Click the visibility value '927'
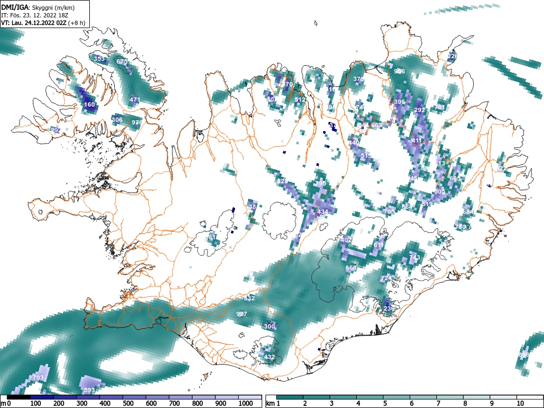 pos(242,314)
